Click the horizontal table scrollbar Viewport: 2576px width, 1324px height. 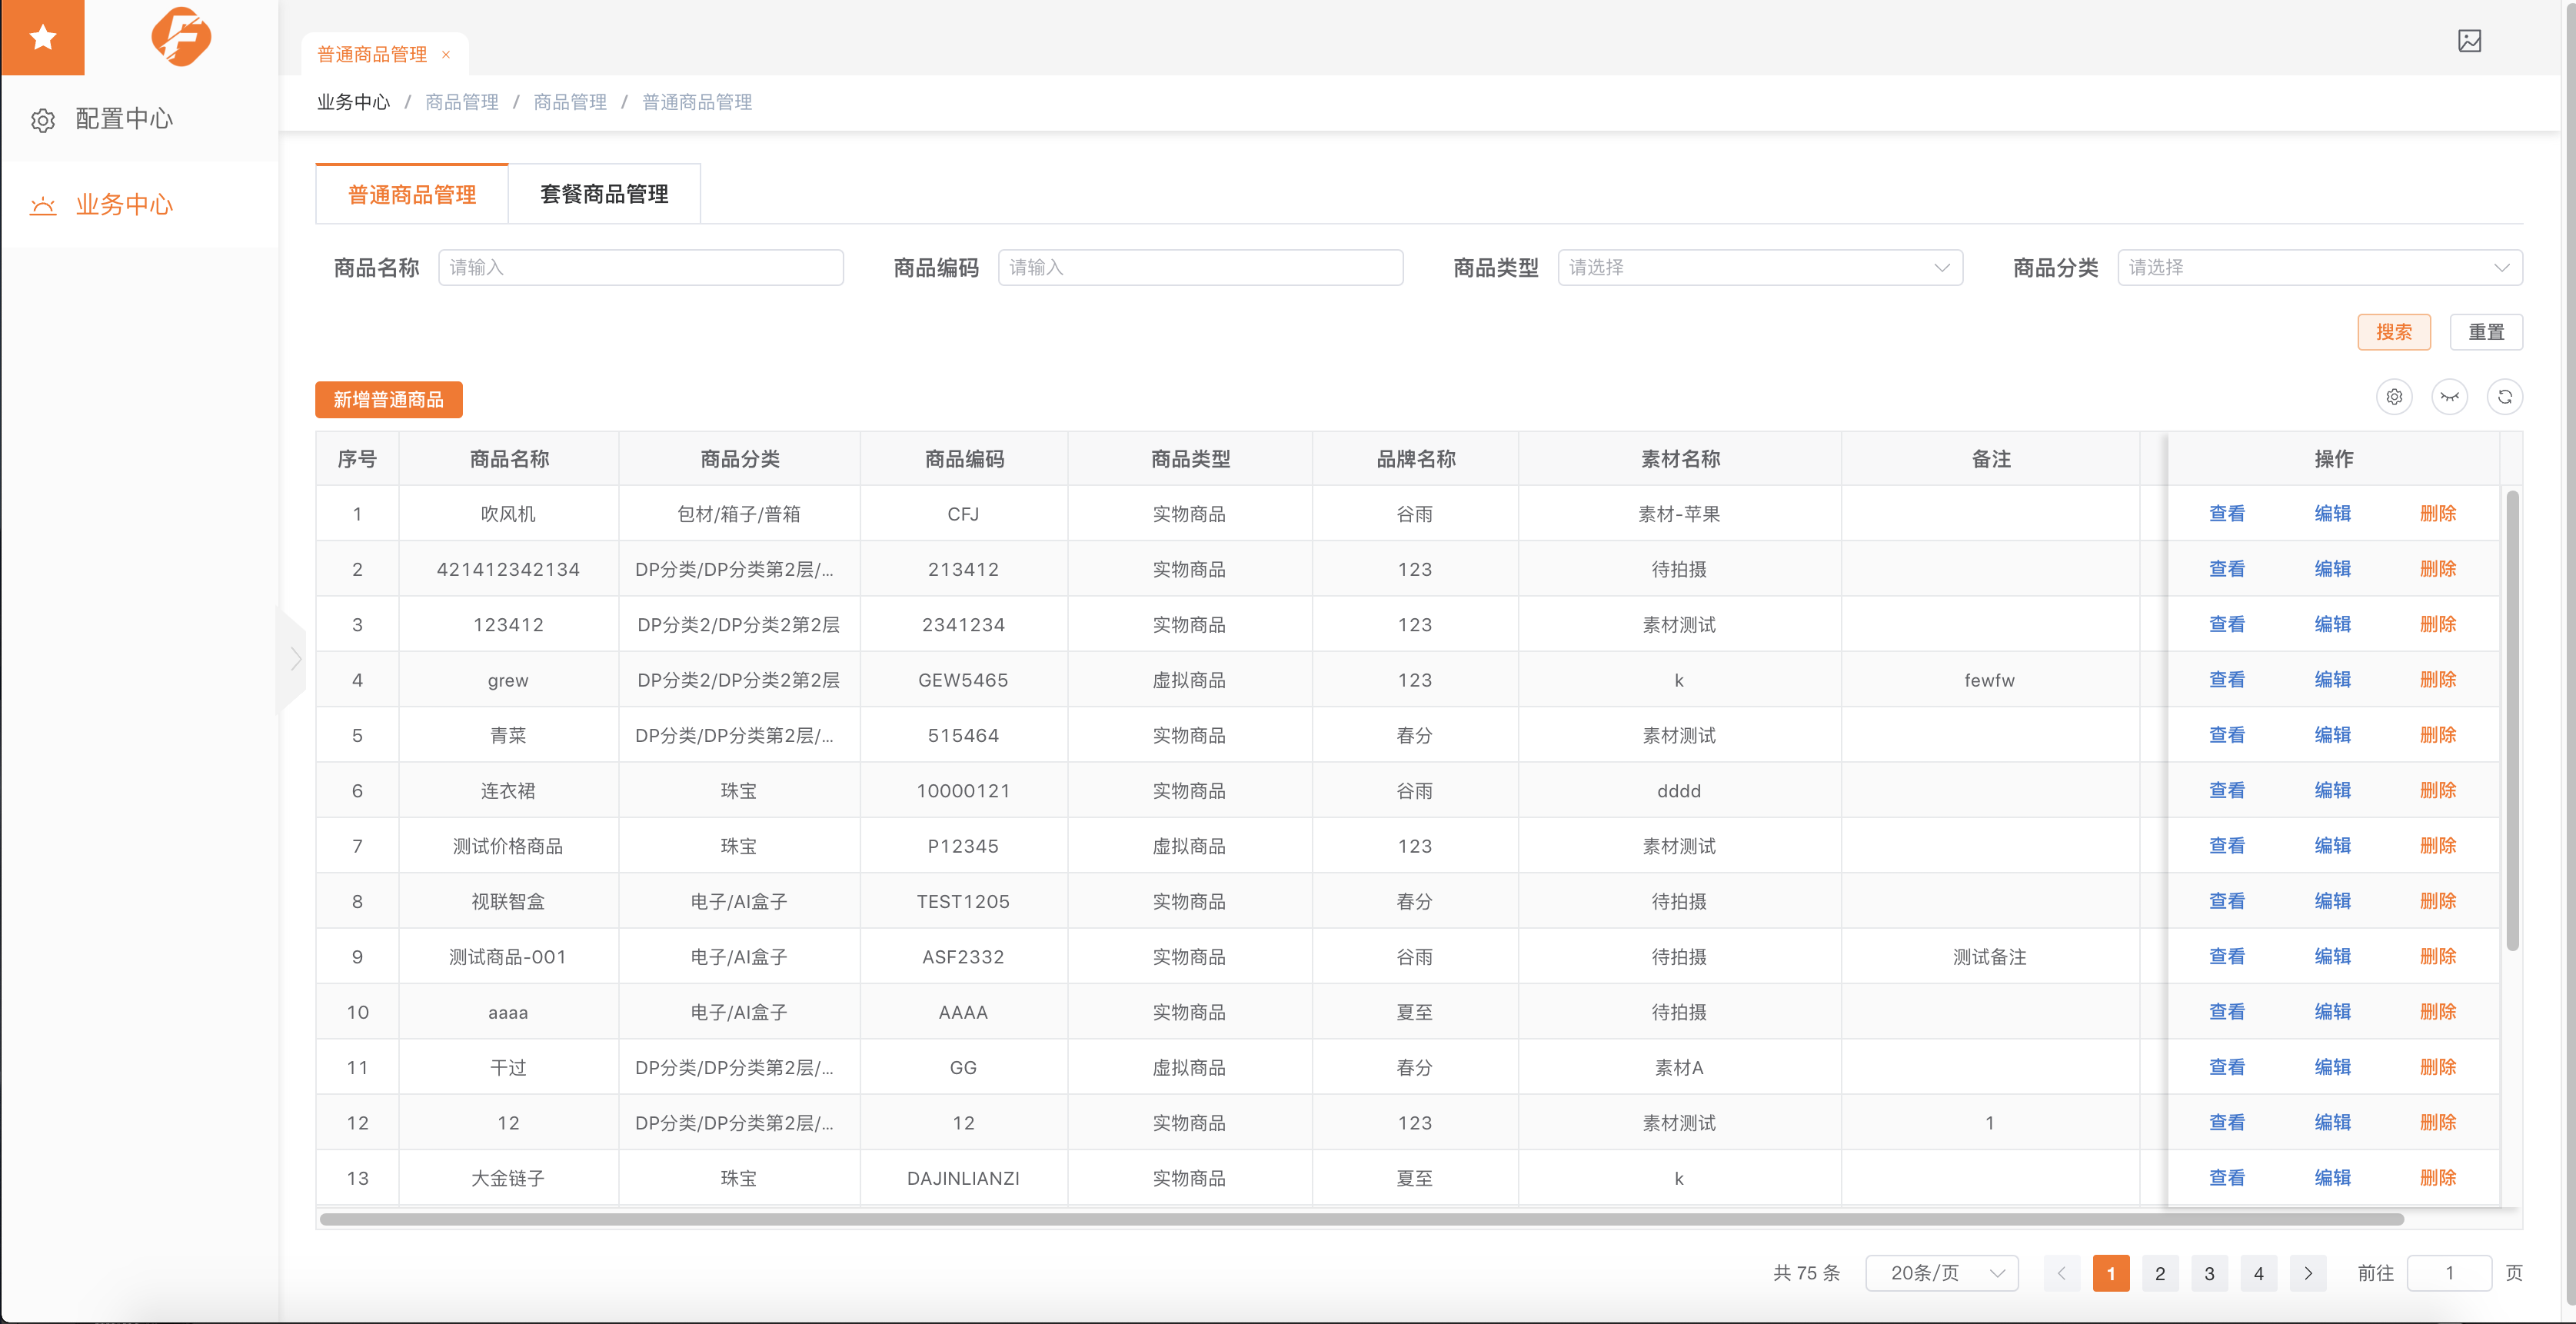1362,1219
